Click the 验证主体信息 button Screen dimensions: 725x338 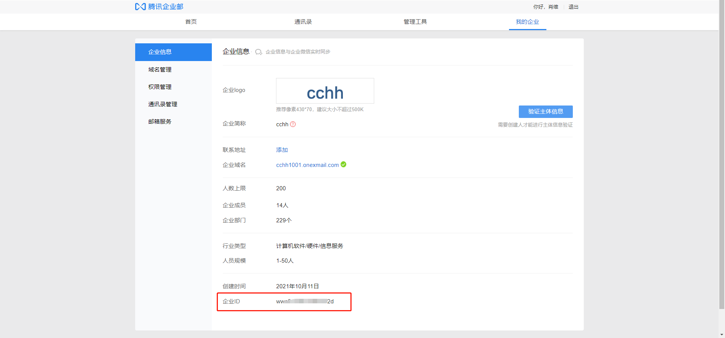(x=546, y=112)
